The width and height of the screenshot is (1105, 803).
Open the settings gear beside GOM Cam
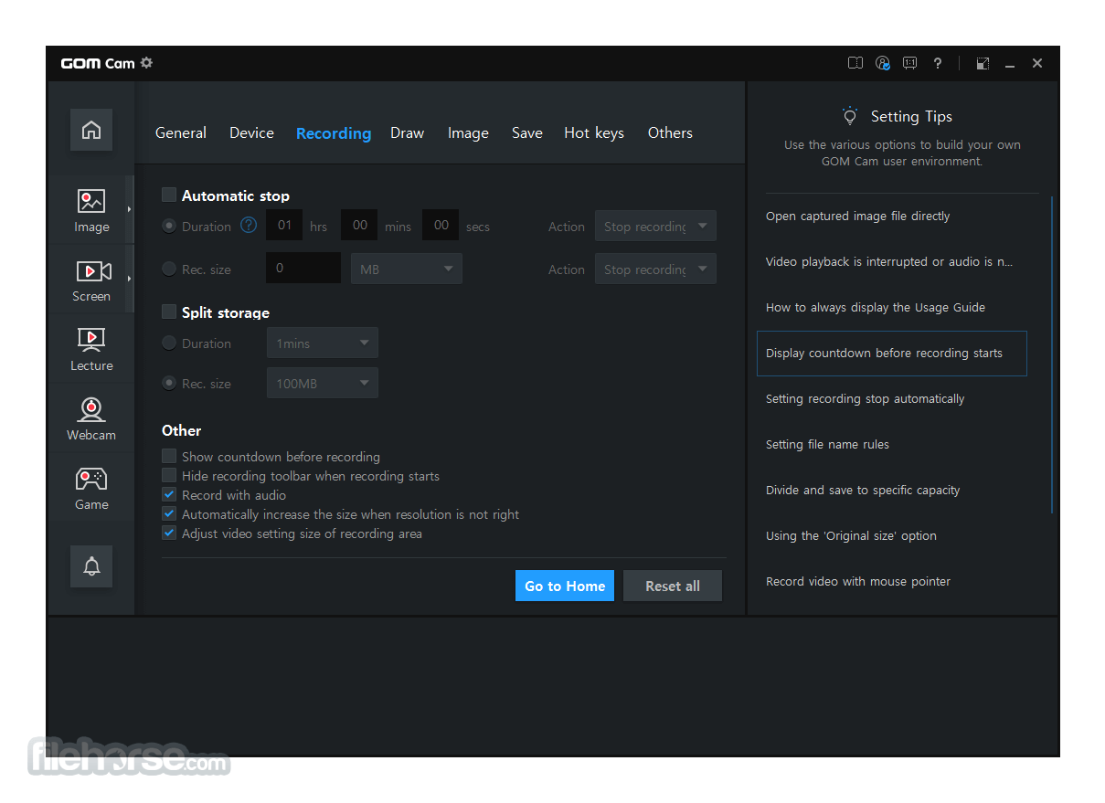point(146,63)
